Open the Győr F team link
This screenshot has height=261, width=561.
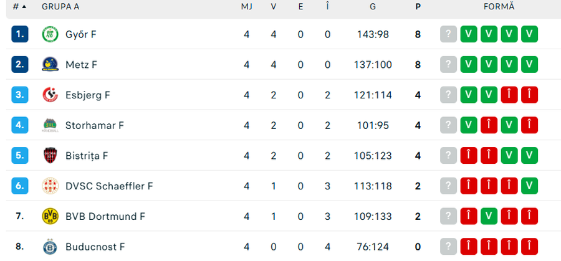[80, 34]
